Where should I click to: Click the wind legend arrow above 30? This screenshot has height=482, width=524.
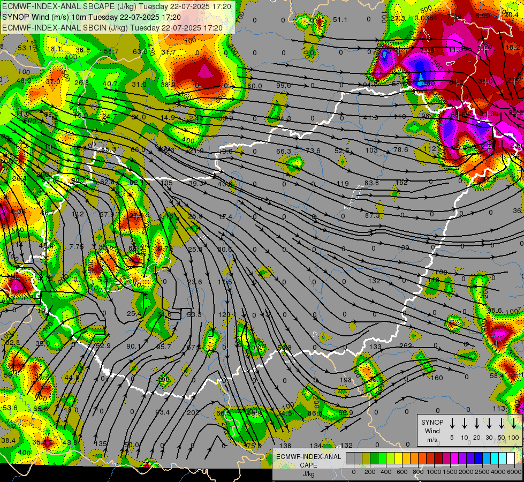(x=489, y=424)
